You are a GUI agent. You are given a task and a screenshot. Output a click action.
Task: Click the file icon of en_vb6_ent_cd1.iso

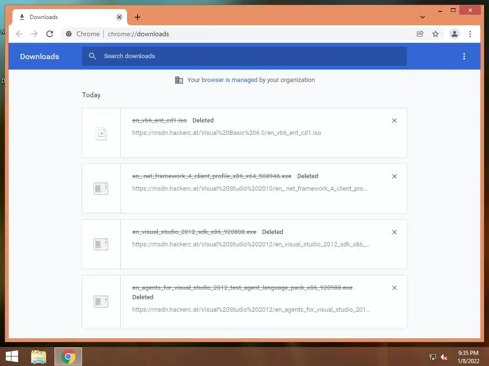pos(101,133)
